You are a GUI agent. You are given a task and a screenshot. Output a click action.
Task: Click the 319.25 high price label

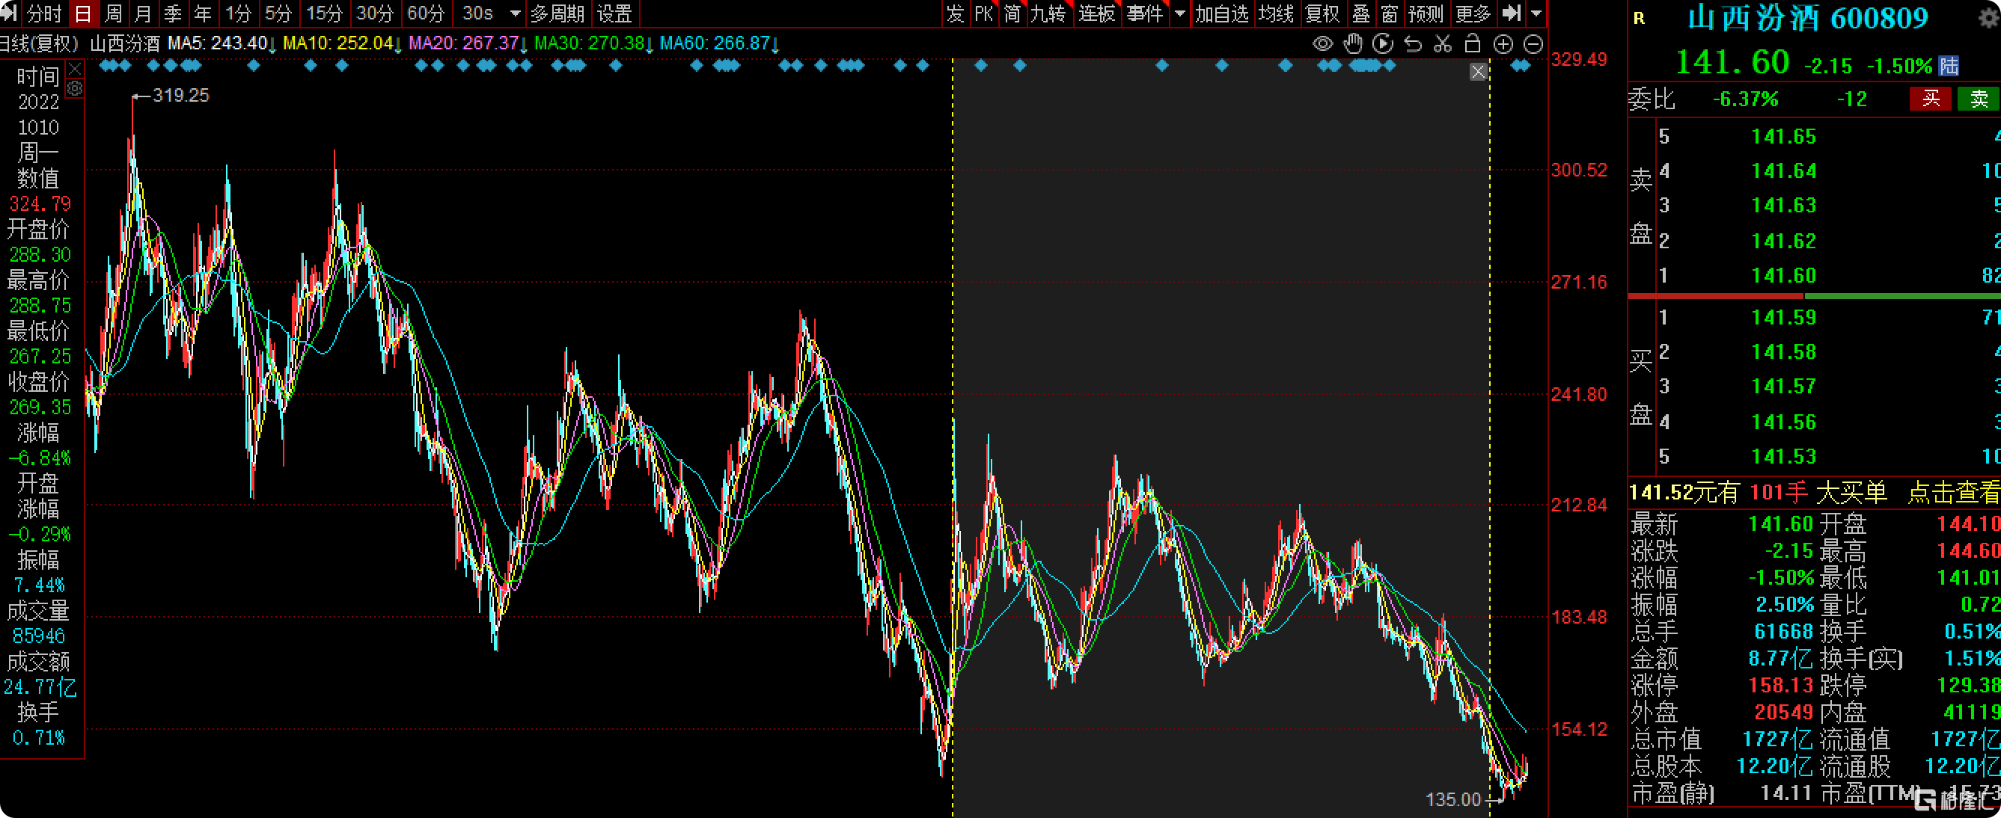pyautogui.click(x=180, y=96)
